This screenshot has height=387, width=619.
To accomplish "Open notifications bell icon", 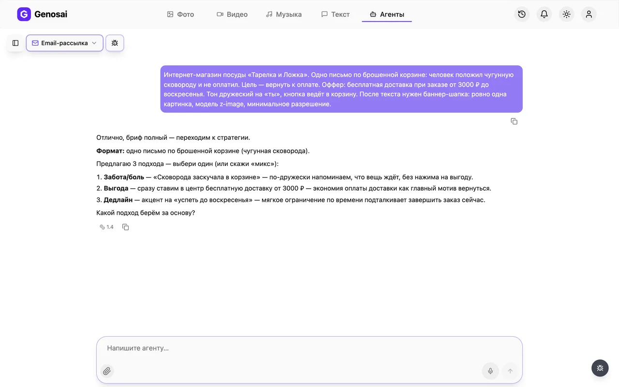I will (544, 15).
